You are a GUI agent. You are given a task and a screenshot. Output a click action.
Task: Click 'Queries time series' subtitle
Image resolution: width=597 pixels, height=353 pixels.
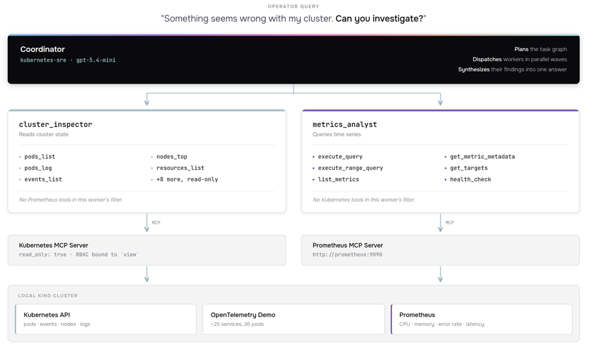[336, 134]
